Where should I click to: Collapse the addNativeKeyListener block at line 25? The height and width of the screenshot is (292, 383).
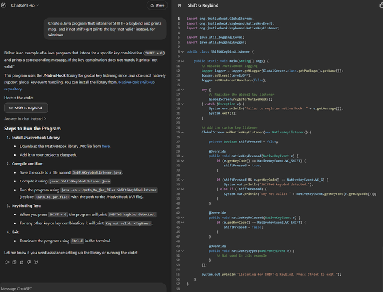pyautogui.click(x=183, y=132)
